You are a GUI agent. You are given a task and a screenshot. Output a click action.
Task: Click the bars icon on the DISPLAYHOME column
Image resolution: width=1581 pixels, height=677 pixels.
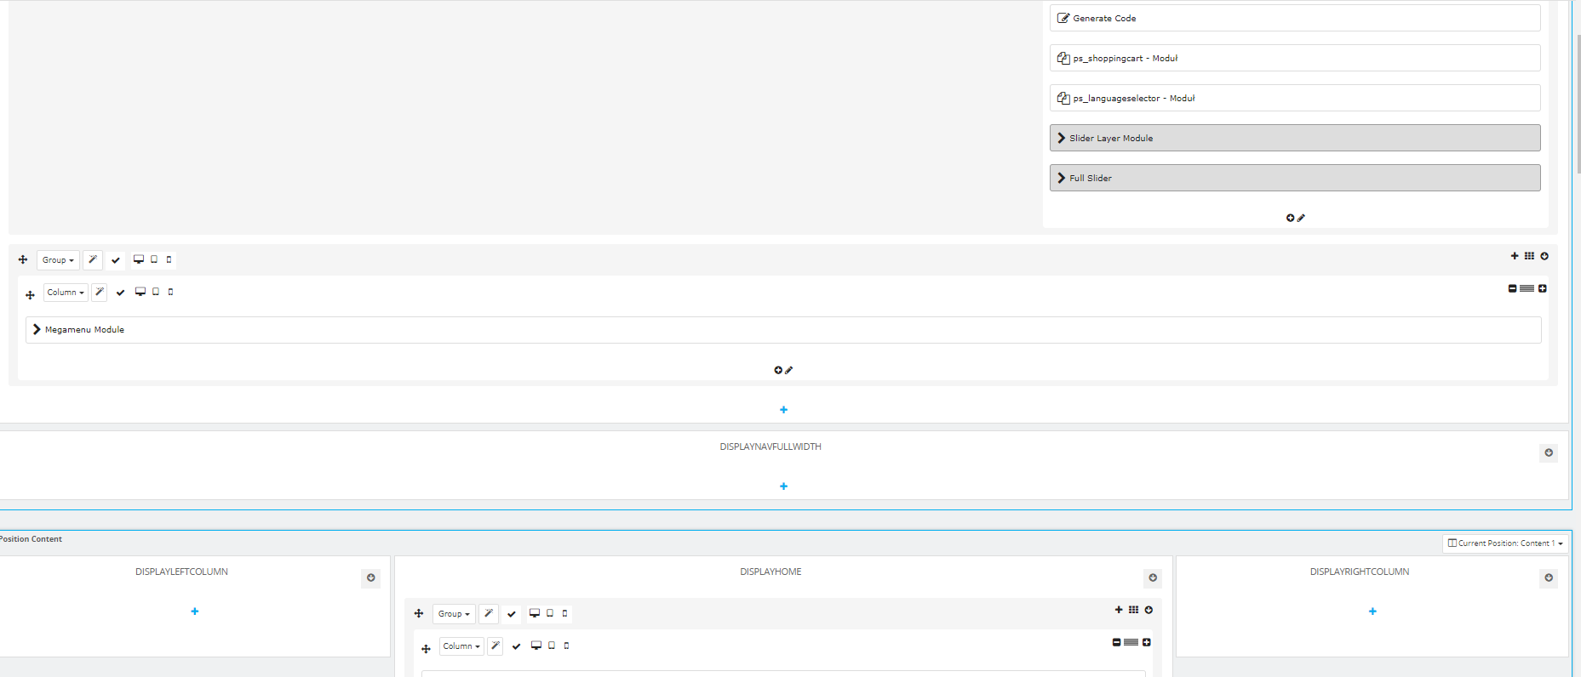coord(1131,642)
